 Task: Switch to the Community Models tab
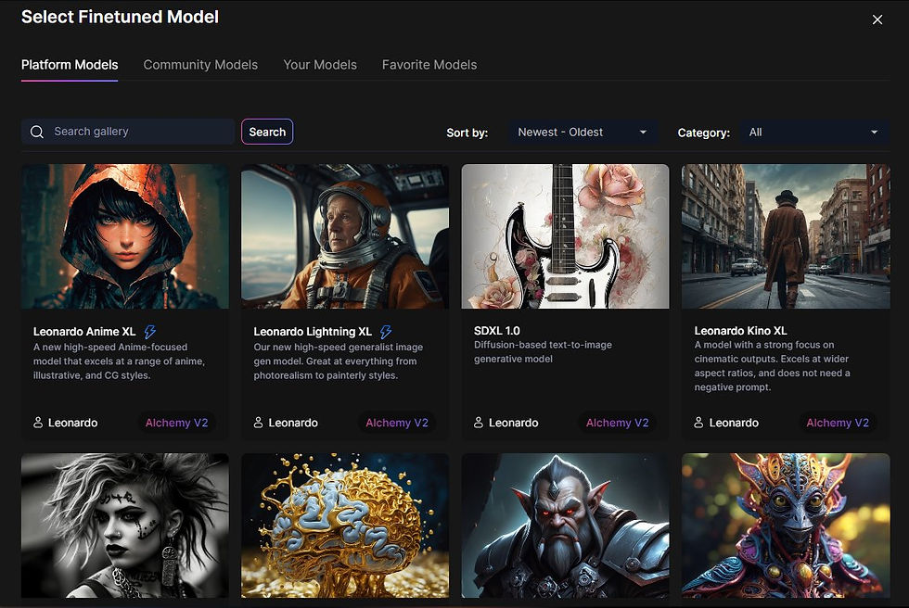[199, 65]
